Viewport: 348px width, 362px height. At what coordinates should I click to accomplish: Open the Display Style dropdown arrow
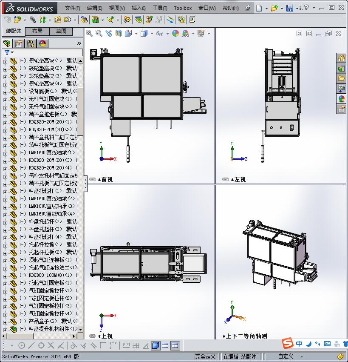click(152, 34)
